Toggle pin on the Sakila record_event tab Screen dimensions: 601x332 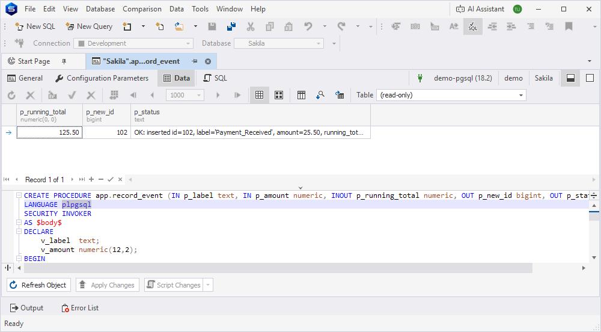coord(195,61)
